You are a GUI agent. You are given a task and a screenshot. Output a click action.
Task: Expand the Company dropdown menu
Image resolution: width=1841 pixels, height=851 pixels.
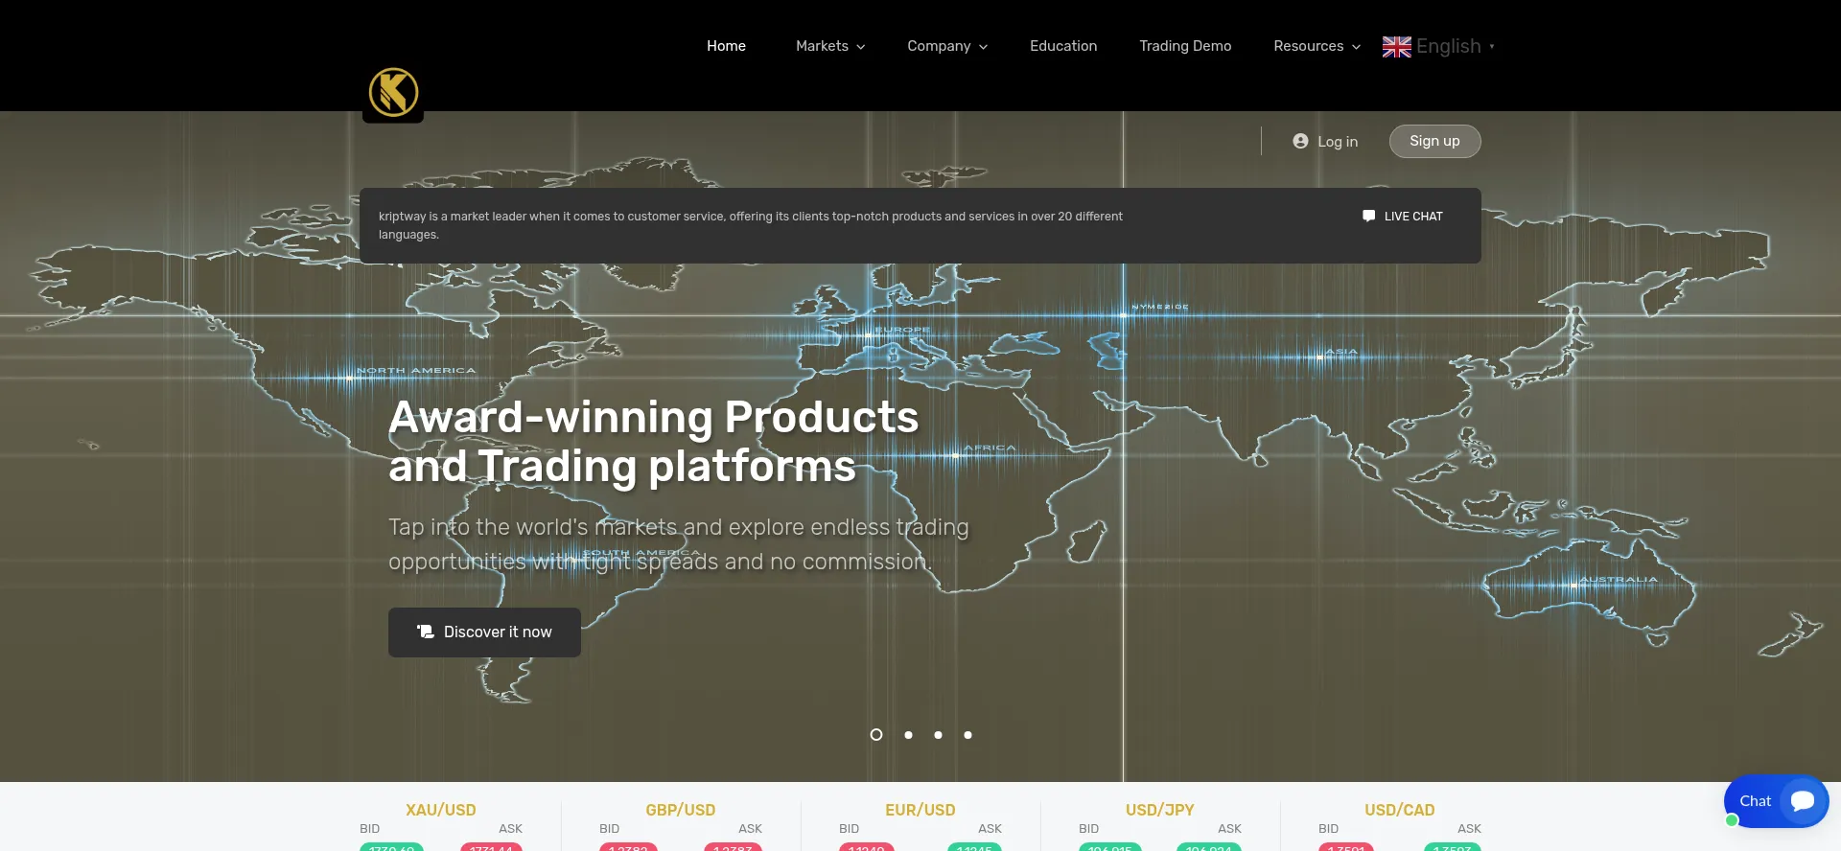(x=946, y=46)
